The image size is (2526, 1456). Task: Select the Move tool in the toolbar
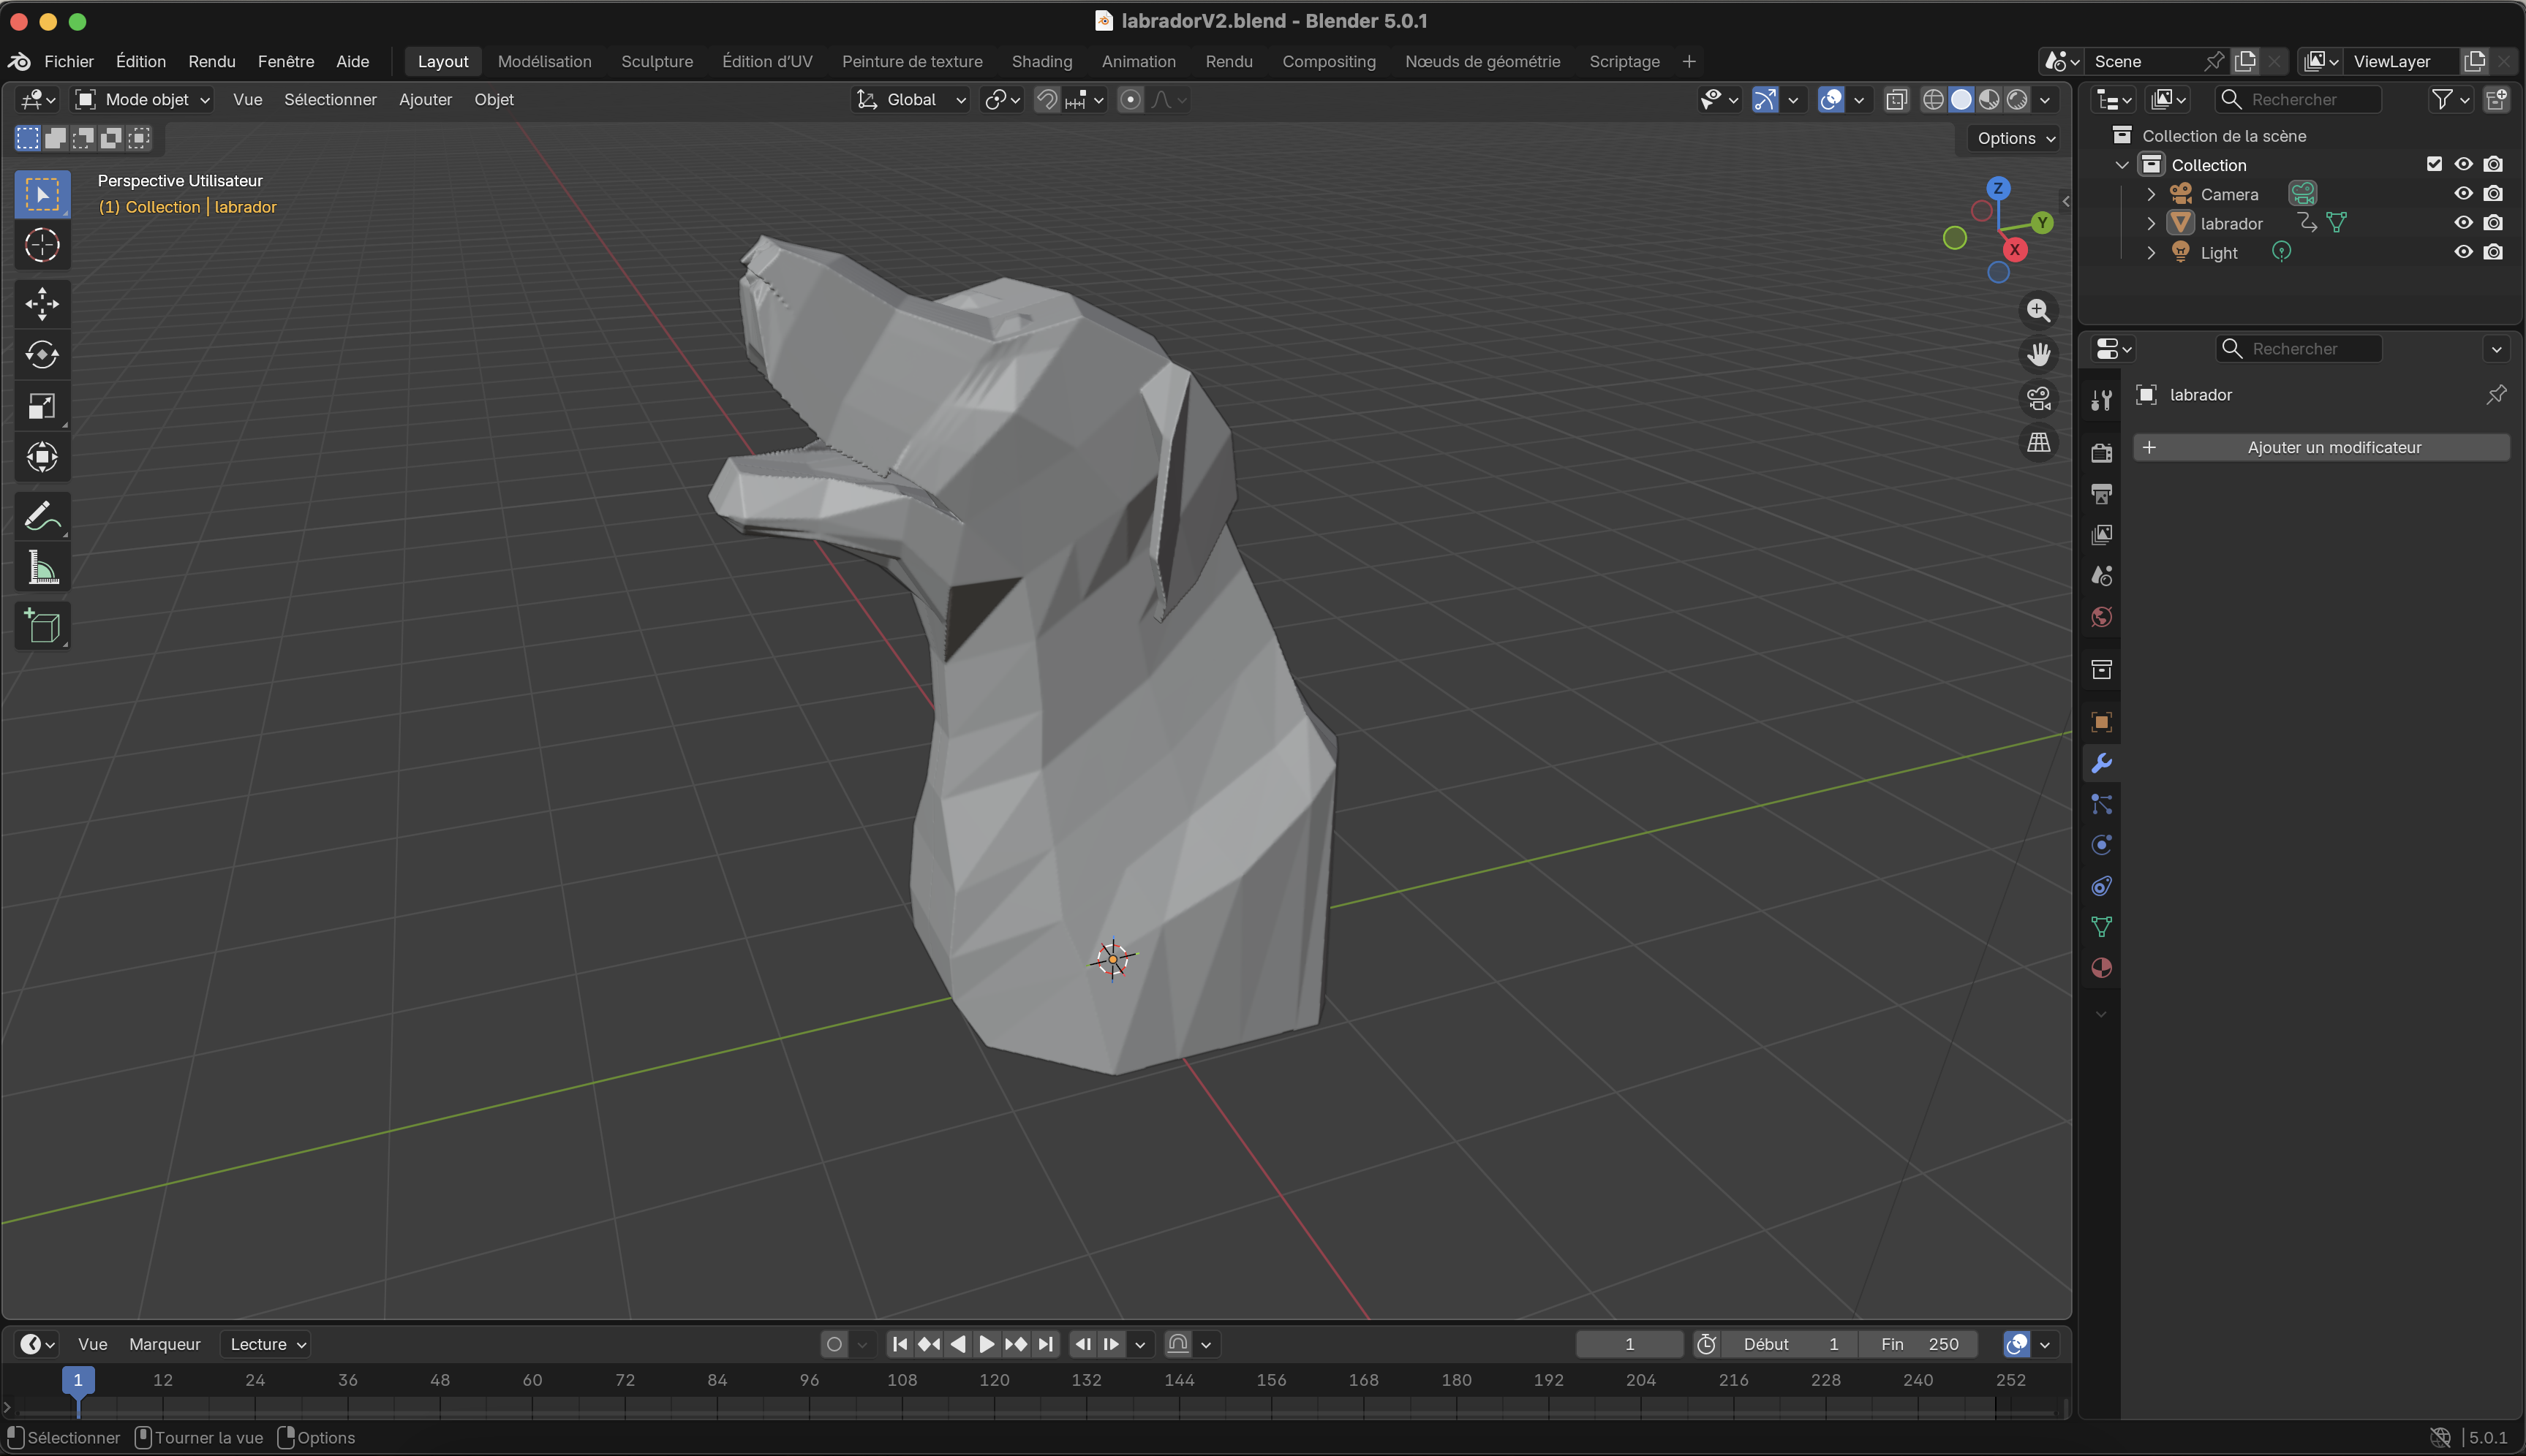(42, 303)
